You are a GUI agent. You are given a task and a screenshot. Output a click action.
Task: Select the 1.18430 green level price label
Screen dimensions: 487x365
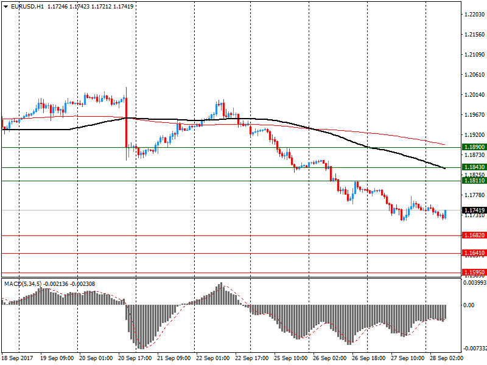474,167
